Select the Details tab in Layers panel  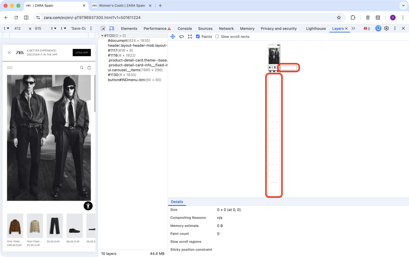coord(177,202)
